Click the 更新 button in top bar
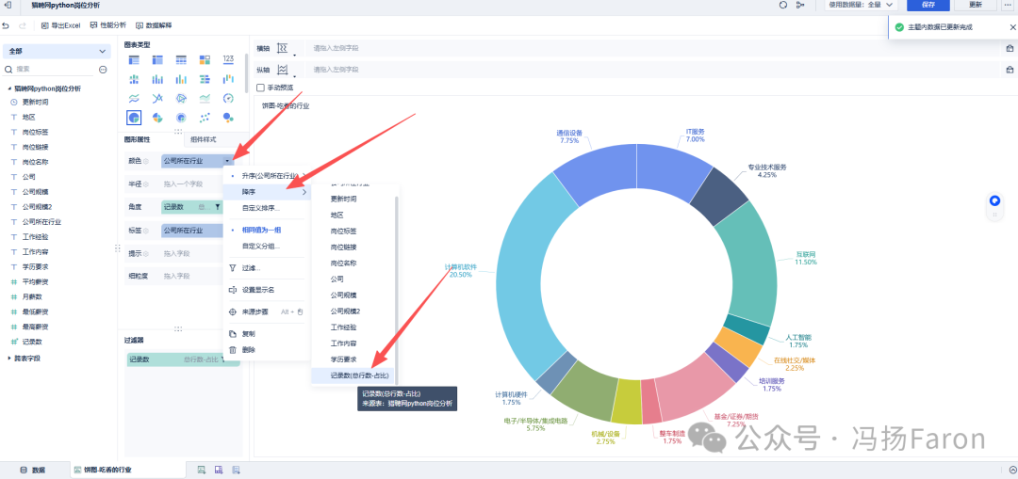This screenshot has width=1018, height=479. (x=976, y=5)
